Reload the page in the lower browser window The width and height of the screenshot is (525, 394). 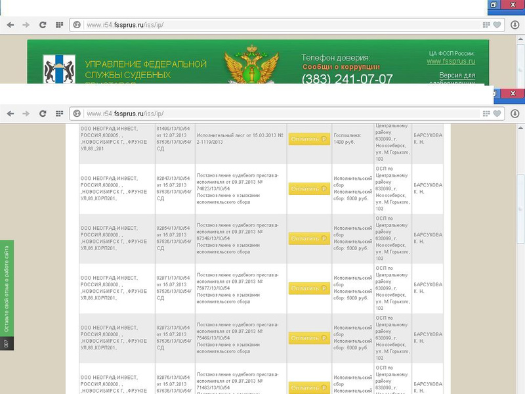(43, 113)
